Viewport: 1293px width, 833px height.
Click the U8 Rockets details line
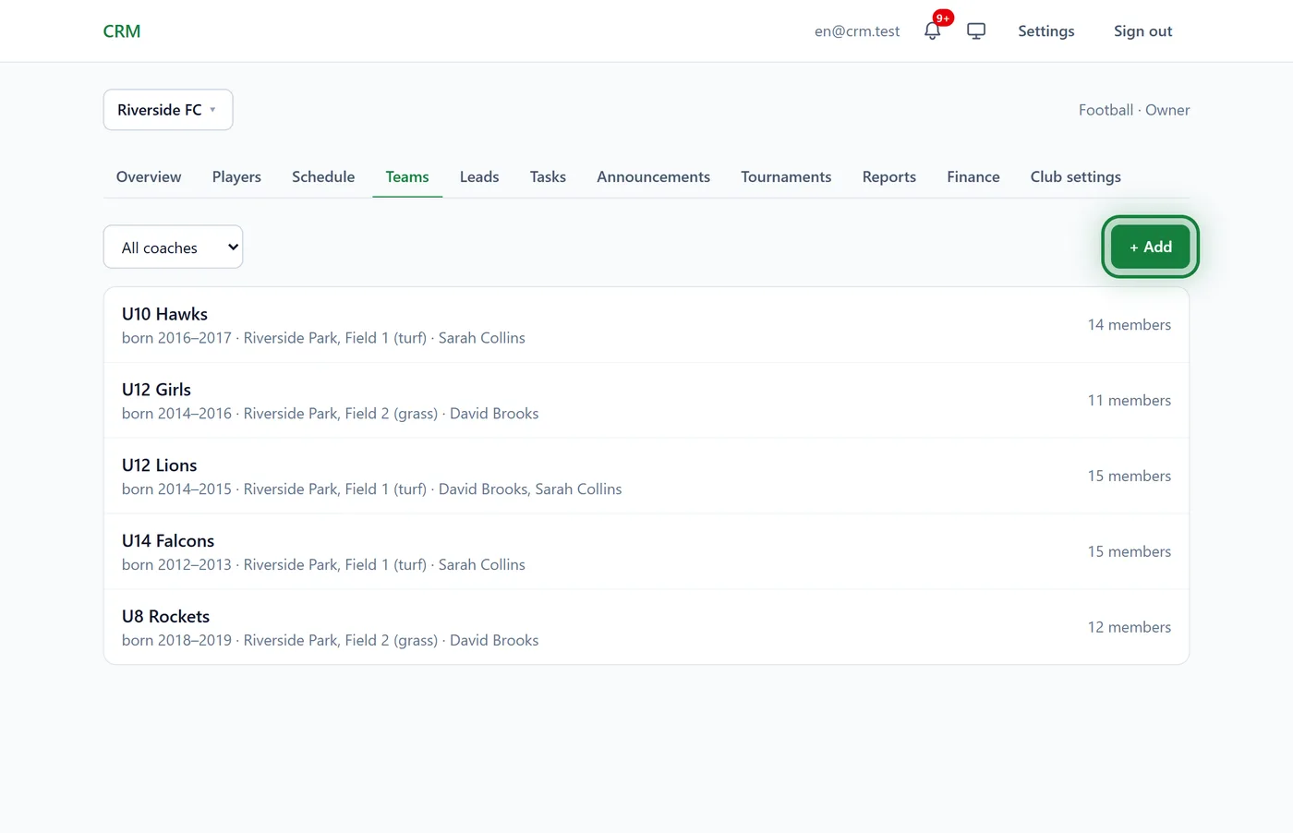[x=330, y=640]
